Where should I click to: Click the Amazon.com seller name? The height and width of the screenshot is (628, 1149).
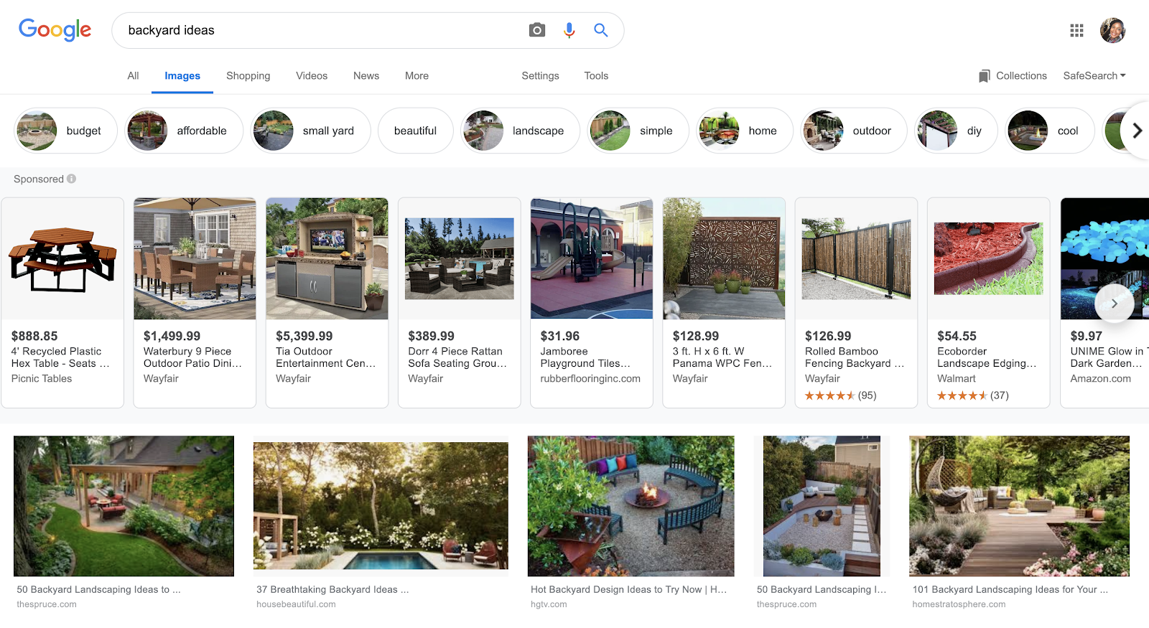[x=1101, y=378]
